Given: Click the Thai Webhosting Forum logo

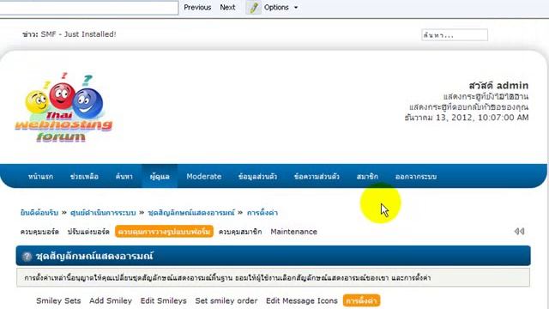Looking at the screenshot, I should pos(63,107).
